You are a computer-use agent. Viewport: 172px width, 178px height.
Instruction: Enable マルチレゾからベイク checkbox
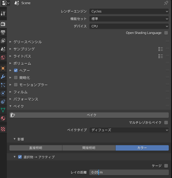click(166, 123)
